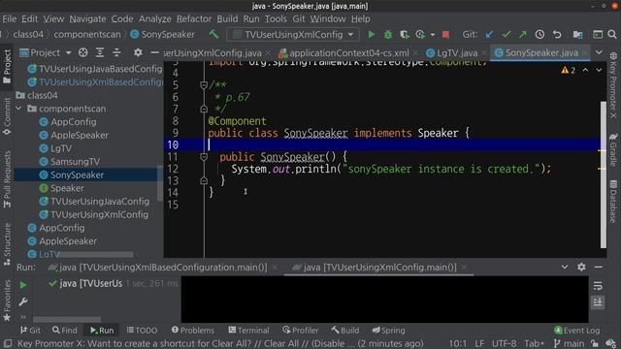Open the Problems tool window
Image resolution: width=621 pixels, height=349 pixels.
point(193,330)
